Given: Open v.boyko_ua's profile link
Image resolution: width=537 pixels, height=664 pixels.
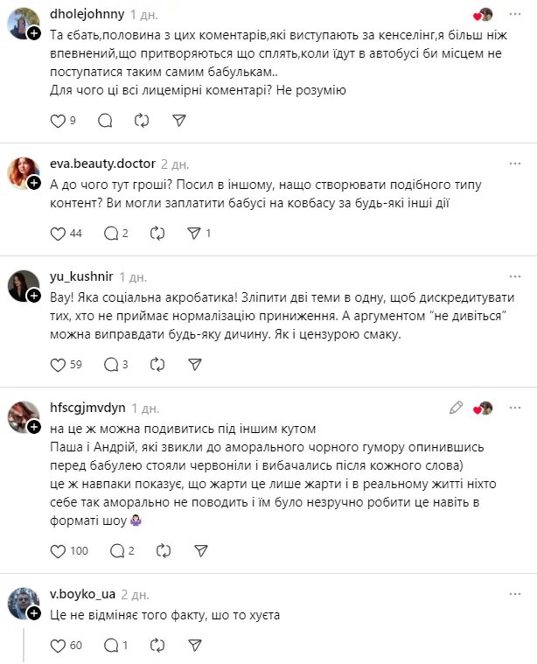Looking at the screenshot, I should coord(83,594).
